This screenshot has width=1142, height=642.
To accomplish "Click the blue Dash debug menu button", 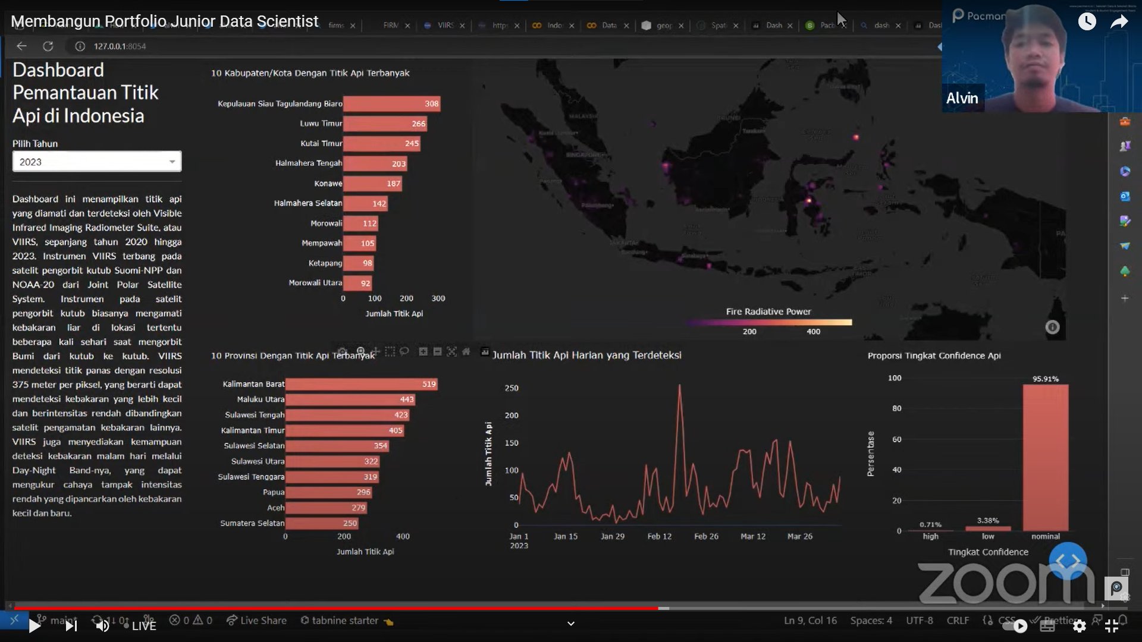I will [x=1068, y=560].
